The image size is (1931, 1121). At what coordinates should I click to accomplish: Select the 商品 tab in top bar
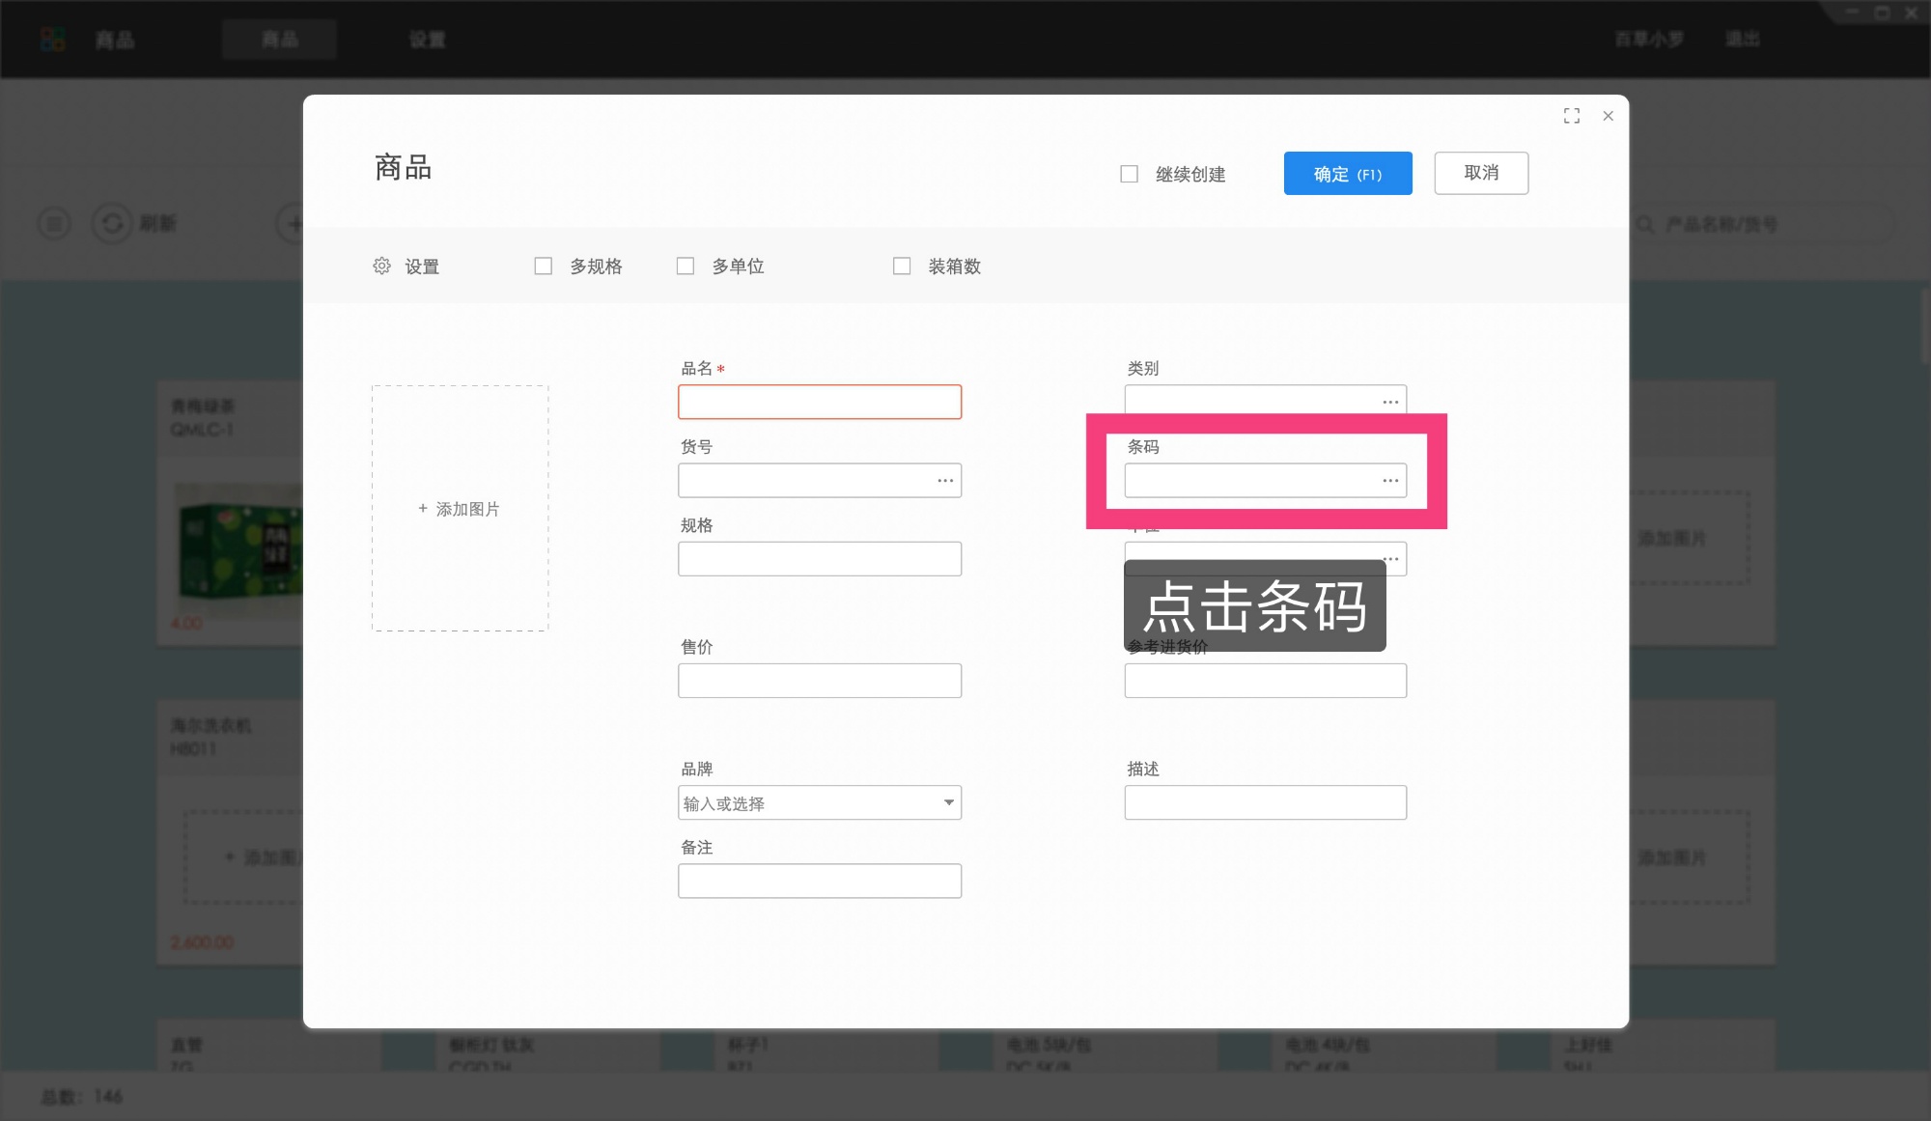279,39
